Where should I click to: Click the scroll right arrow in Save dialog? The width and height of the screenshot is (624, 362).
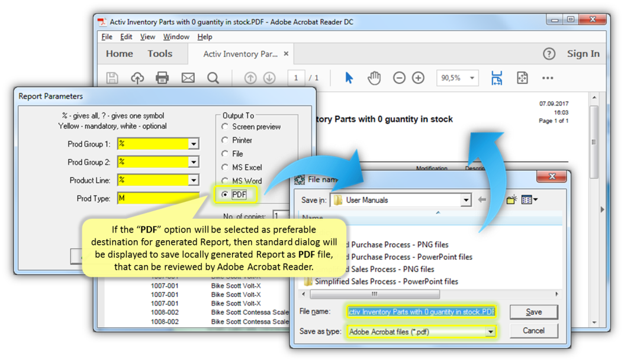tap(557, 294)
